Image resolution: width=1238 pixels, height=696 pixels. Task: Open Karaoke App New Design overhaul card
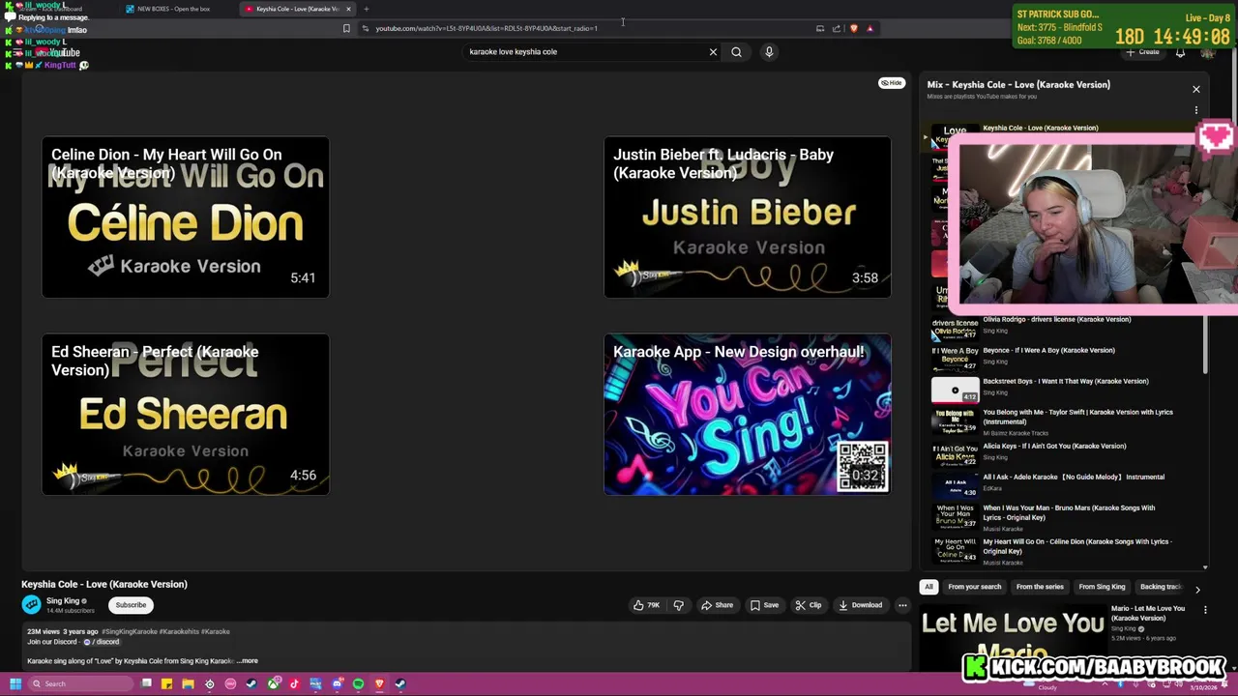click(748, 415)
